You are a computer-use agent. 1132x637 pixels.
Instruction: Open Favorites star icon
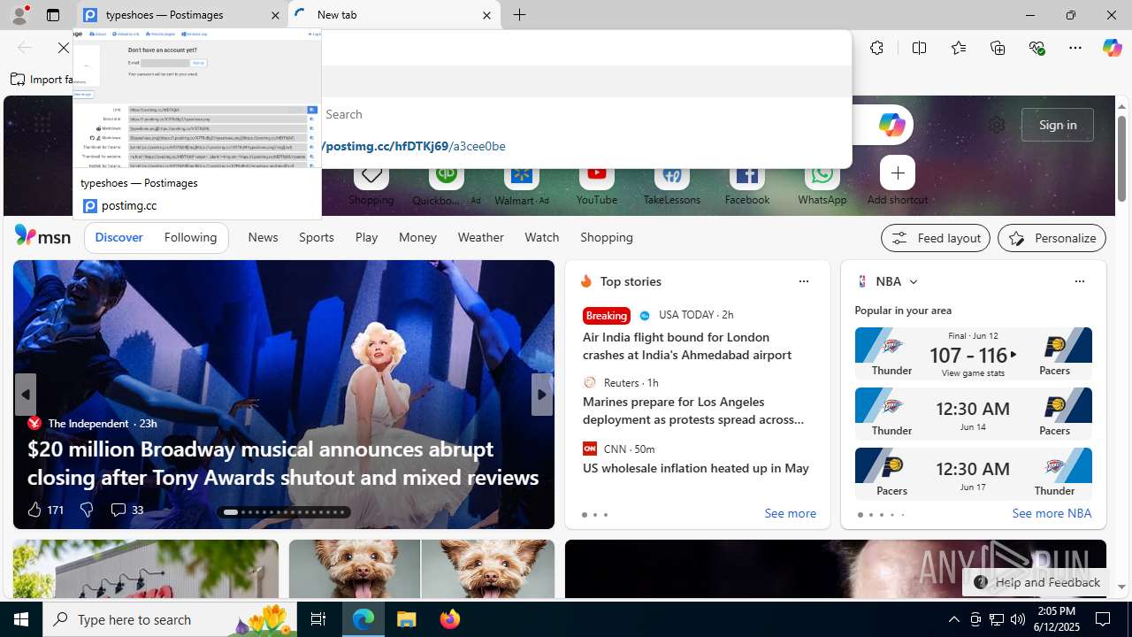tap(958, 48)
